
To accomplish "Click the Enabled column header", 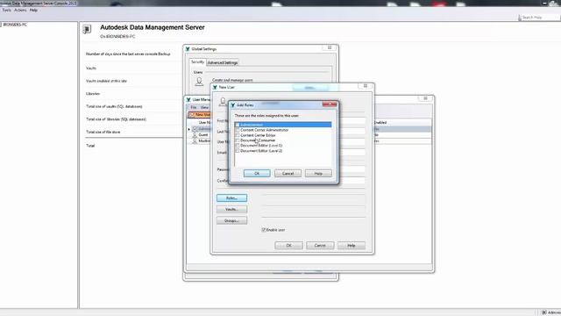I will [x=380, y=123].
